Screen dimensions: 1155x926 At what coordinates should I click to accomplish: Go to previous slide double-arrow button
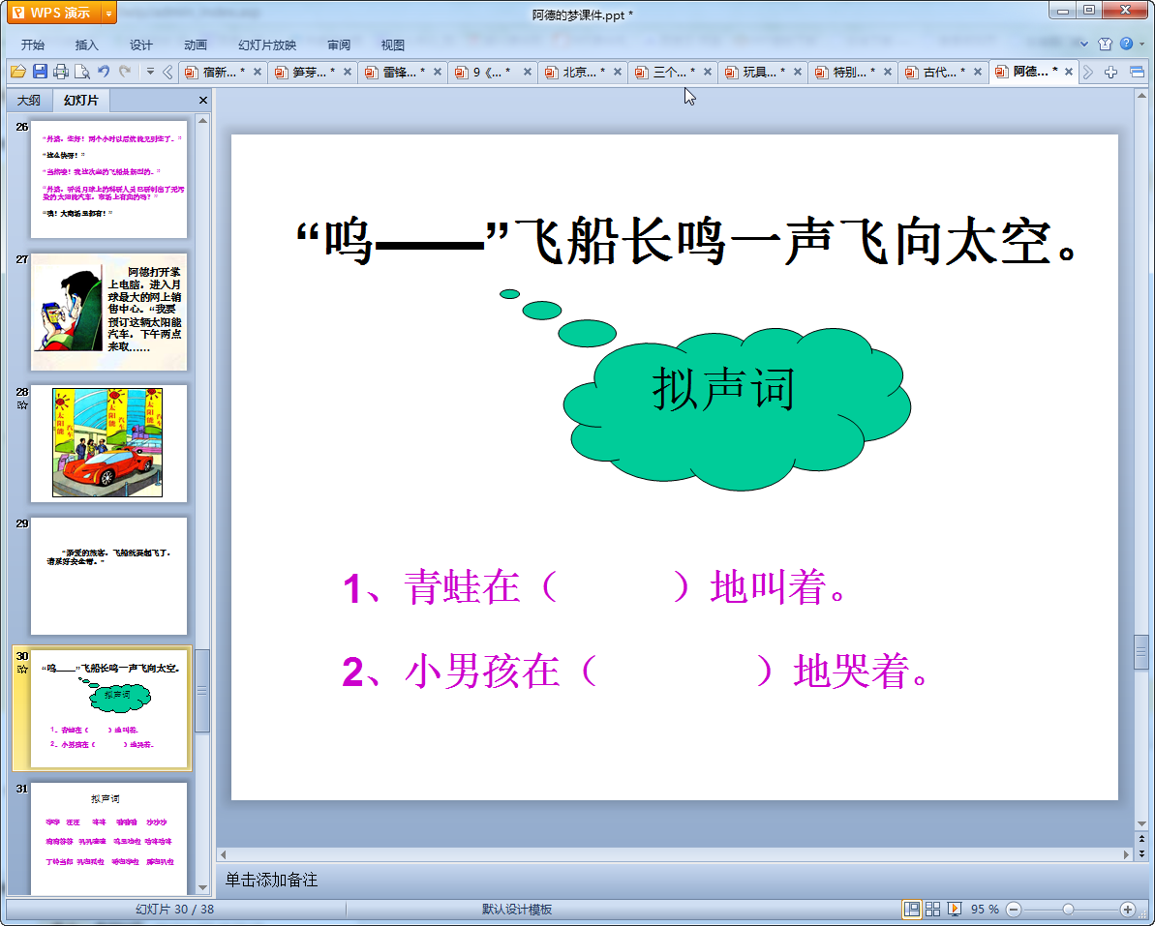(1141, 839)
